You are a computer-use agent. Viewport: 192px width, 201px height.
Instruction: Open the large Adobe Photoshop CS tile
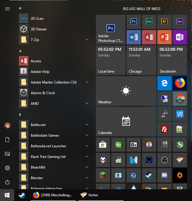[111, 30]
